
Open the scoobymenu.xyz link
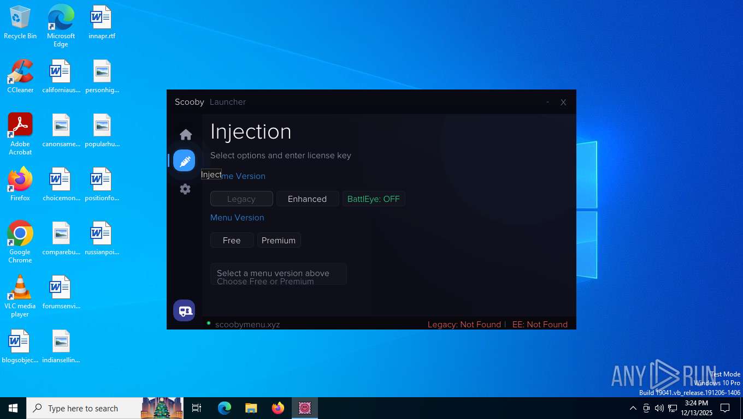(x=247, y=325)
